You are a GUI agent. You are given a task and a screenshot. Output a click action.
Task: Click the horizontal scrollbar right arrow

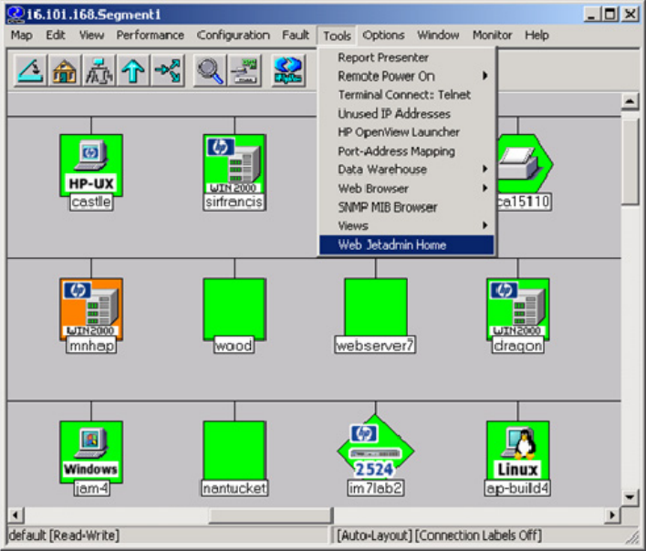pyautogui.click(x=612, y=515)
